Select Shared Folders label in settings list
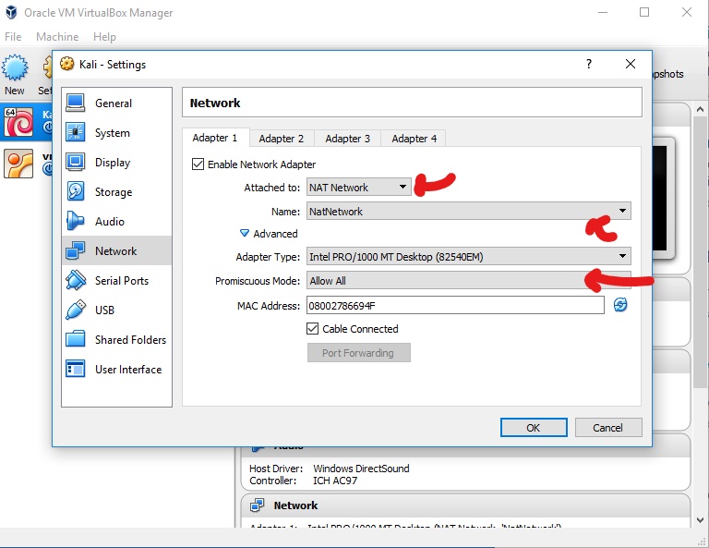 tap(130, 339)
